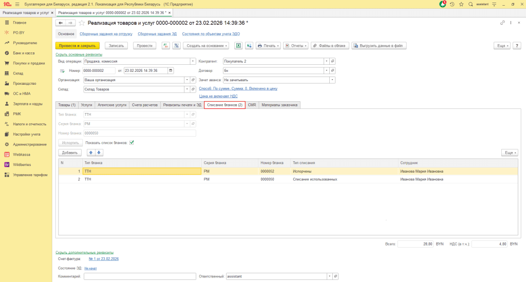Click the green Excel export icon
The image size is (526, 282).
click(238, 46)
